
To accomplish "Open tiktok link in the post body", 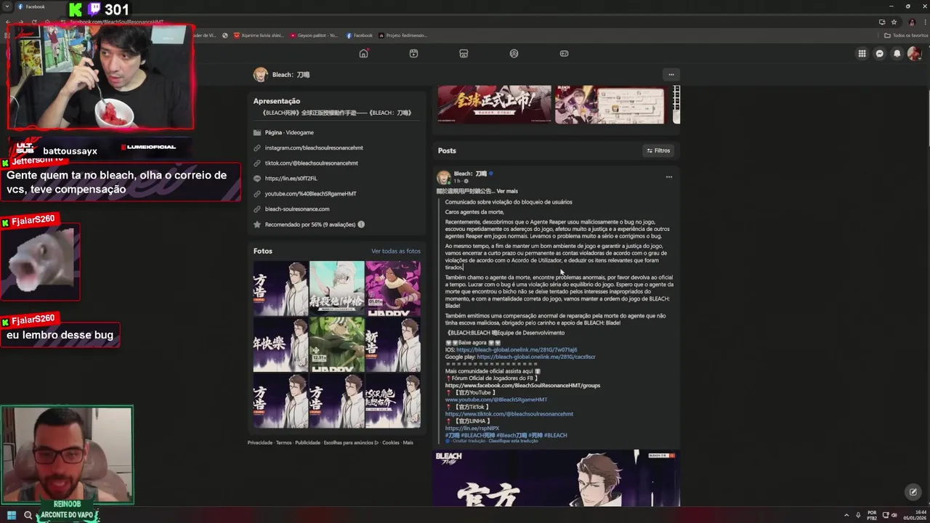I will 509,414.
